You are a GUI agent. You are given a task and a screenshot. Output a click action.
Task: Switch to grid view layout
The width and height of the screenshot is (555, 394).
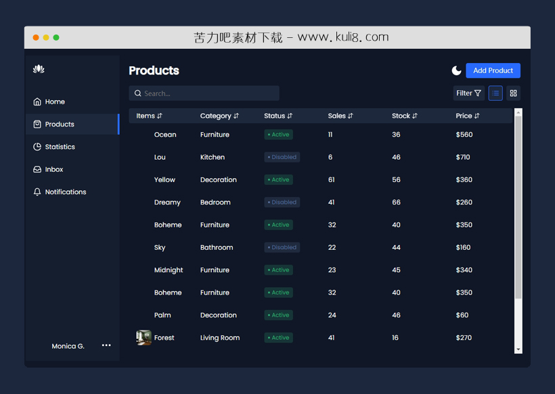[x=513, y=93]
